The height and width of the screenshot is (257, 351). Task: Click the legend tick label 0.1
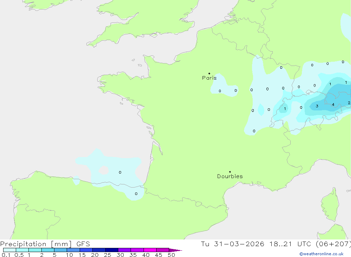tap(6, 255)
